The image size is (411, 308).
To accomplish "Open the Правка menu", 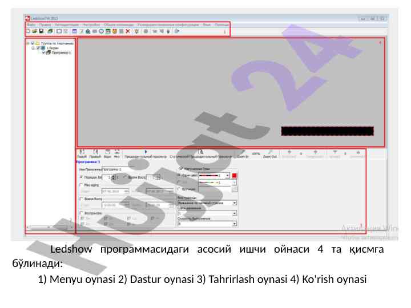I will [45, 25].
